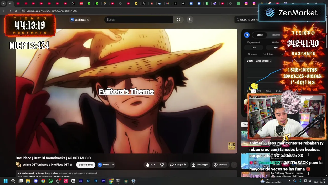
Task: Like the video with 30 K thumbs up
Action: [x=150, y=165]
